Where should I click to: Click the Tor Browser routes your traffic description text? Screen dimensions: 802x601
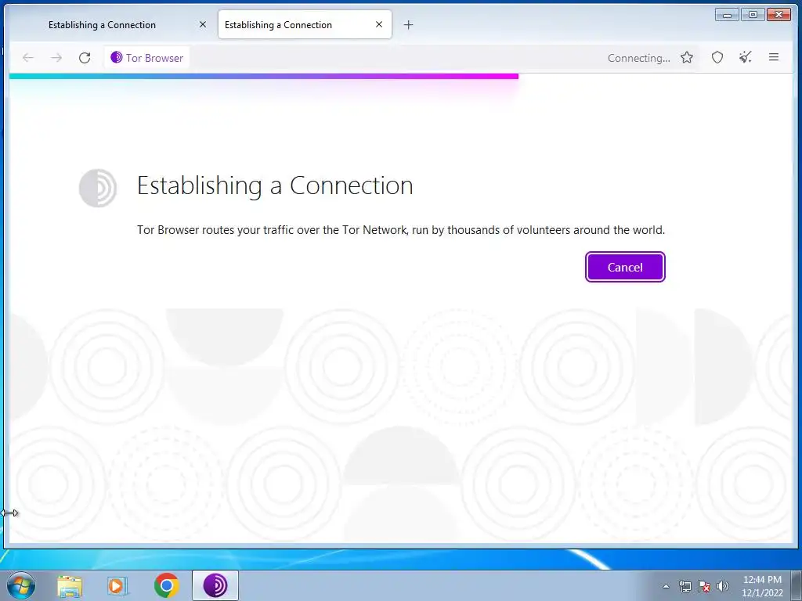point(401,230)
